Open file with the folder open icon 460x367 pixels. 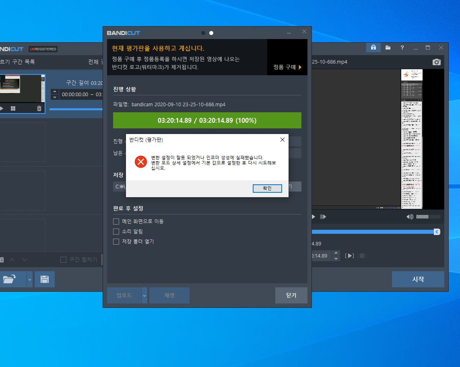10,279
